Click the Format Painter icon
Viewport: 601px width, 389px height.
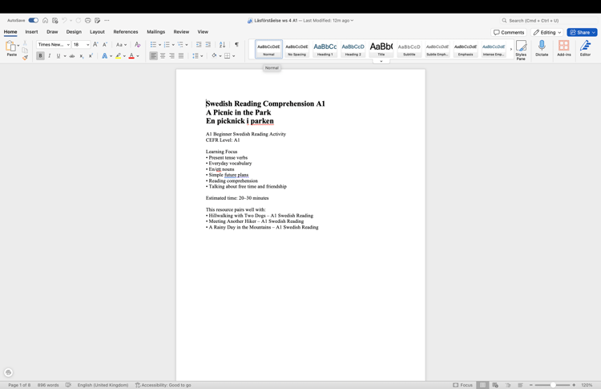[25, 58]
